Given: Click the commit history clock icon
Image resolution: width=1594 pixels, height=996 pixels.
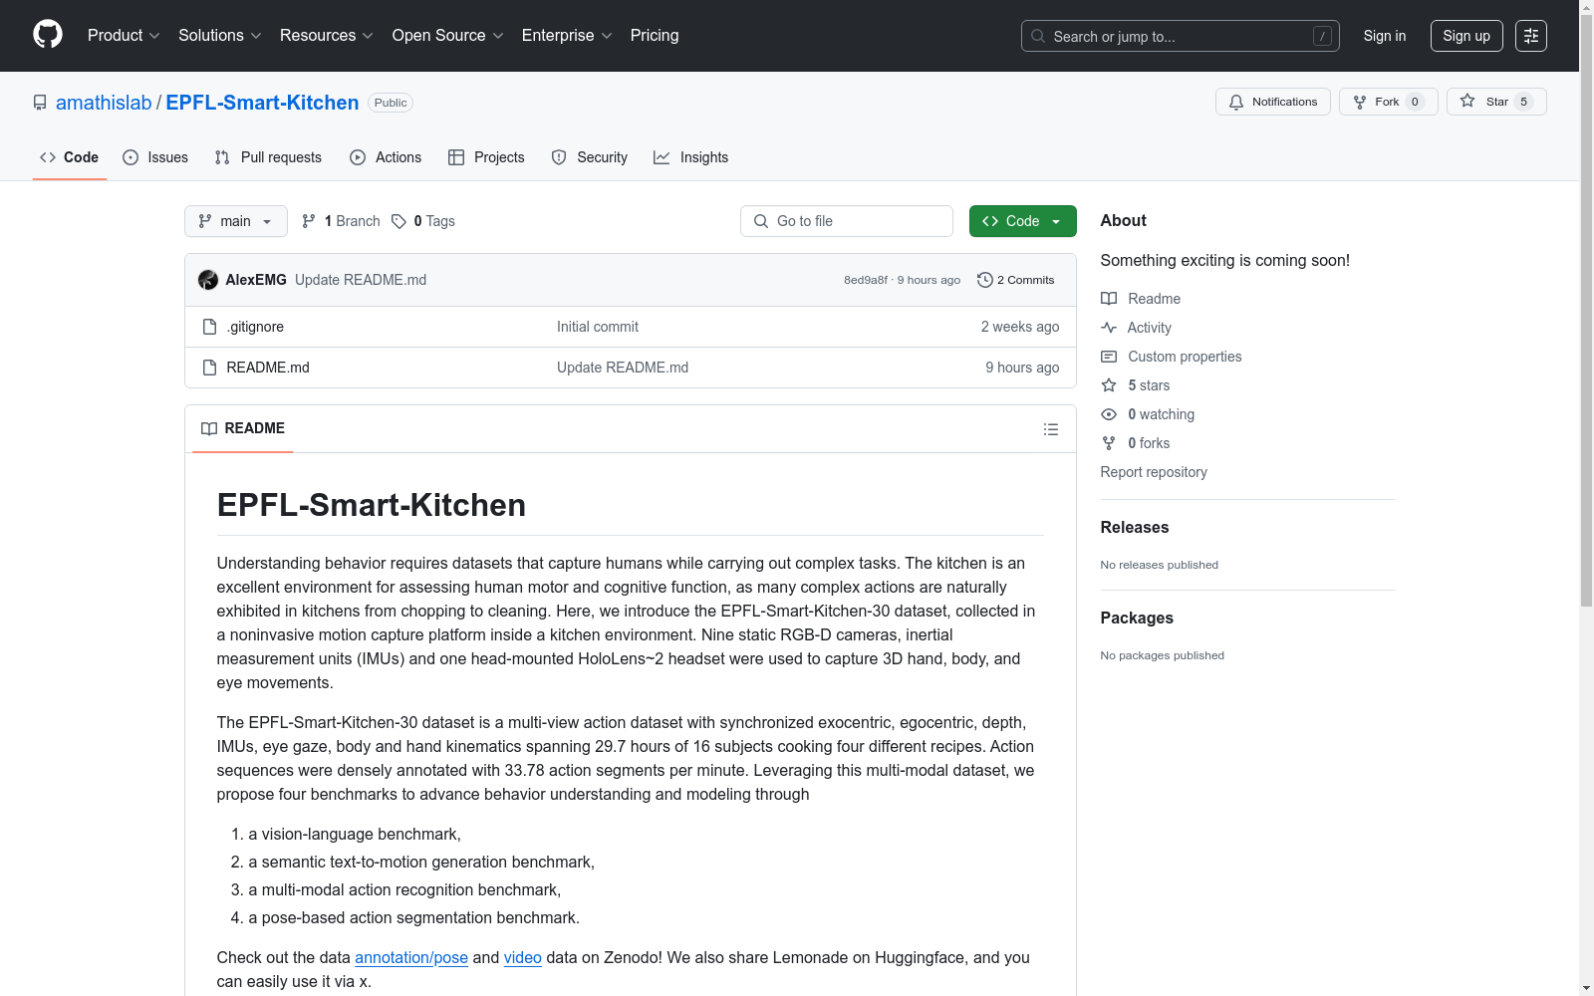Looking at the screenshot, I should [985, 280].
